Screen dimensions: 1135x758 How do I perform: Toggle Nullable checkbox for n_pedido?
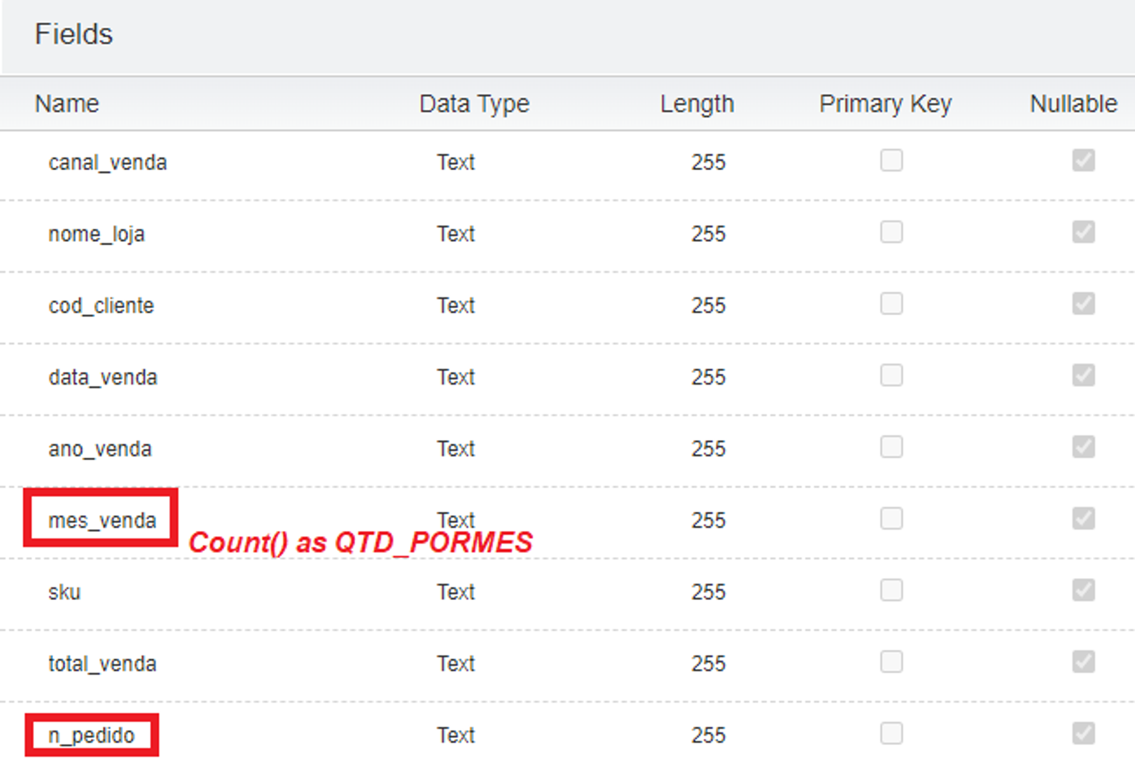(x=1083, y=734)
